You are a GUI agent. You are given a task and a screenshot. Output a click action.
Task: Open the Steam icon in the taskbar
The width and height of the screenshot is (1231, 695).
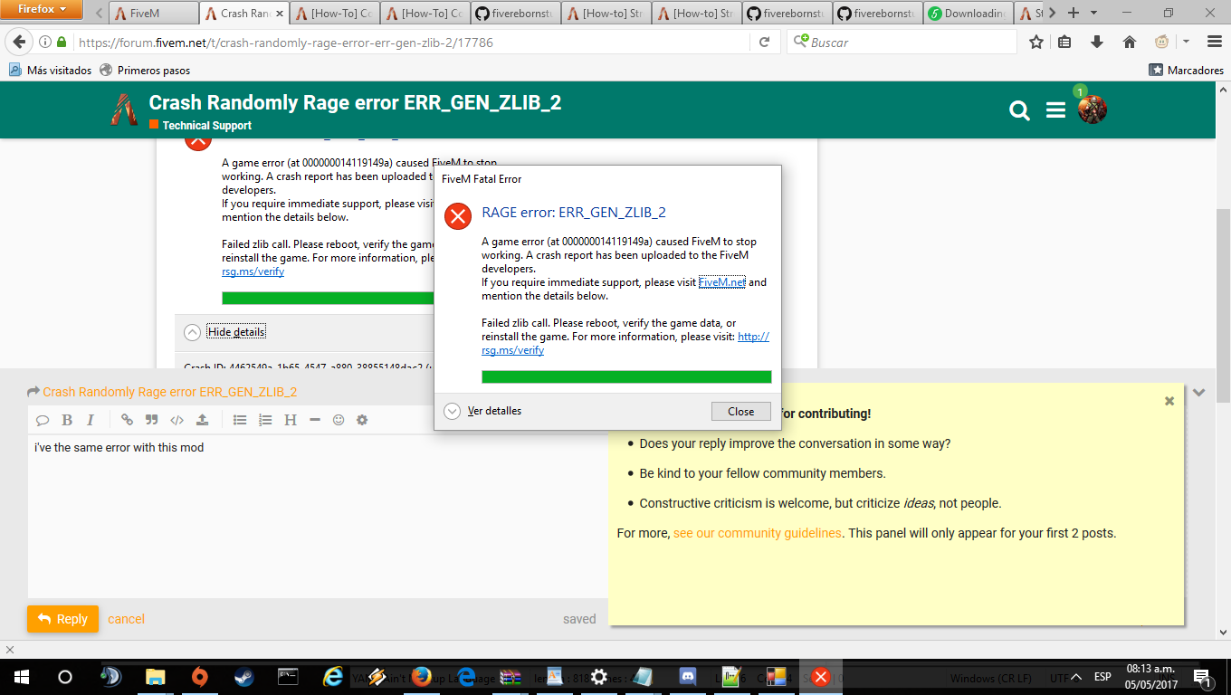pos(244,676)
